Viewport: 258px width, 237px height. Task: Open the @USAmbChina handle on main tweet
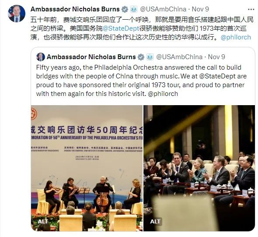click(163, 9)
